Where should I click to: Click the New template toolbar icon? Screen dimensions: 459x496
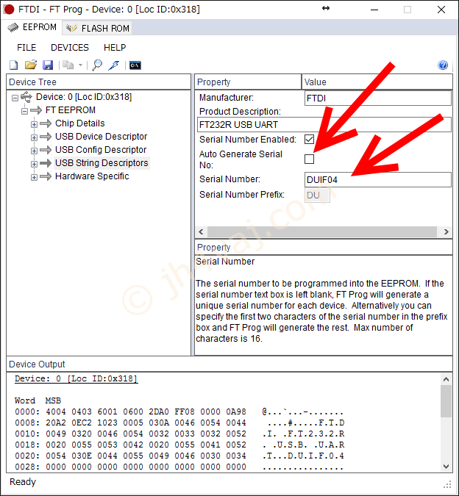(x=14, y=65)
